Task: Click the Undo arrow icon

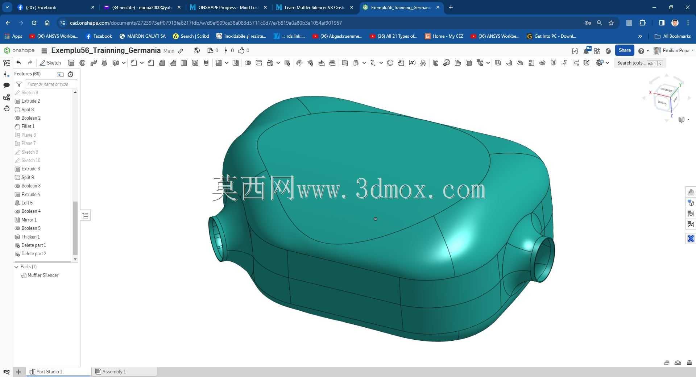Action: 18,63
